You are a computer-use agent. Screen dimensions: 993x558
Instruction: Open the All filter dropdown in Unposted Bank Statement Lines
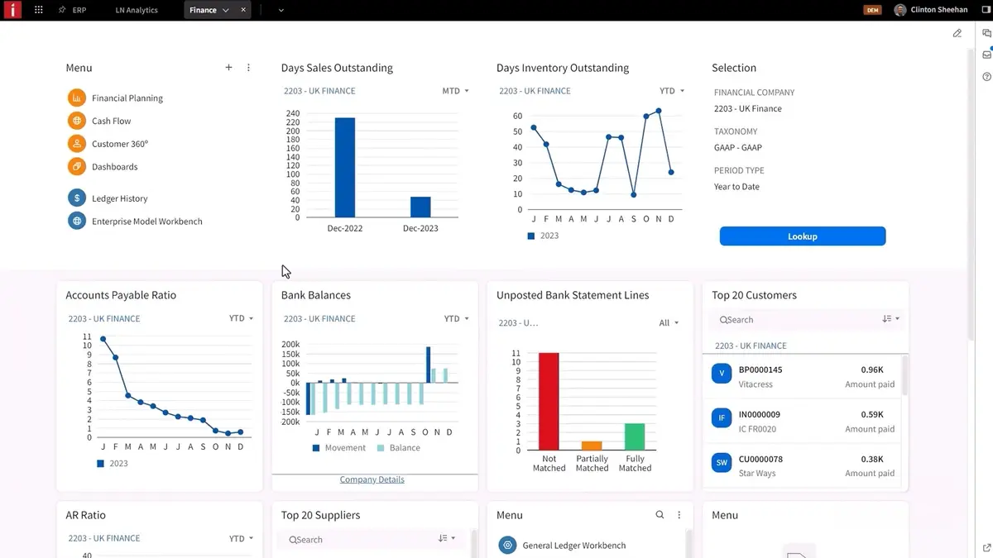[x=669, y=323]
